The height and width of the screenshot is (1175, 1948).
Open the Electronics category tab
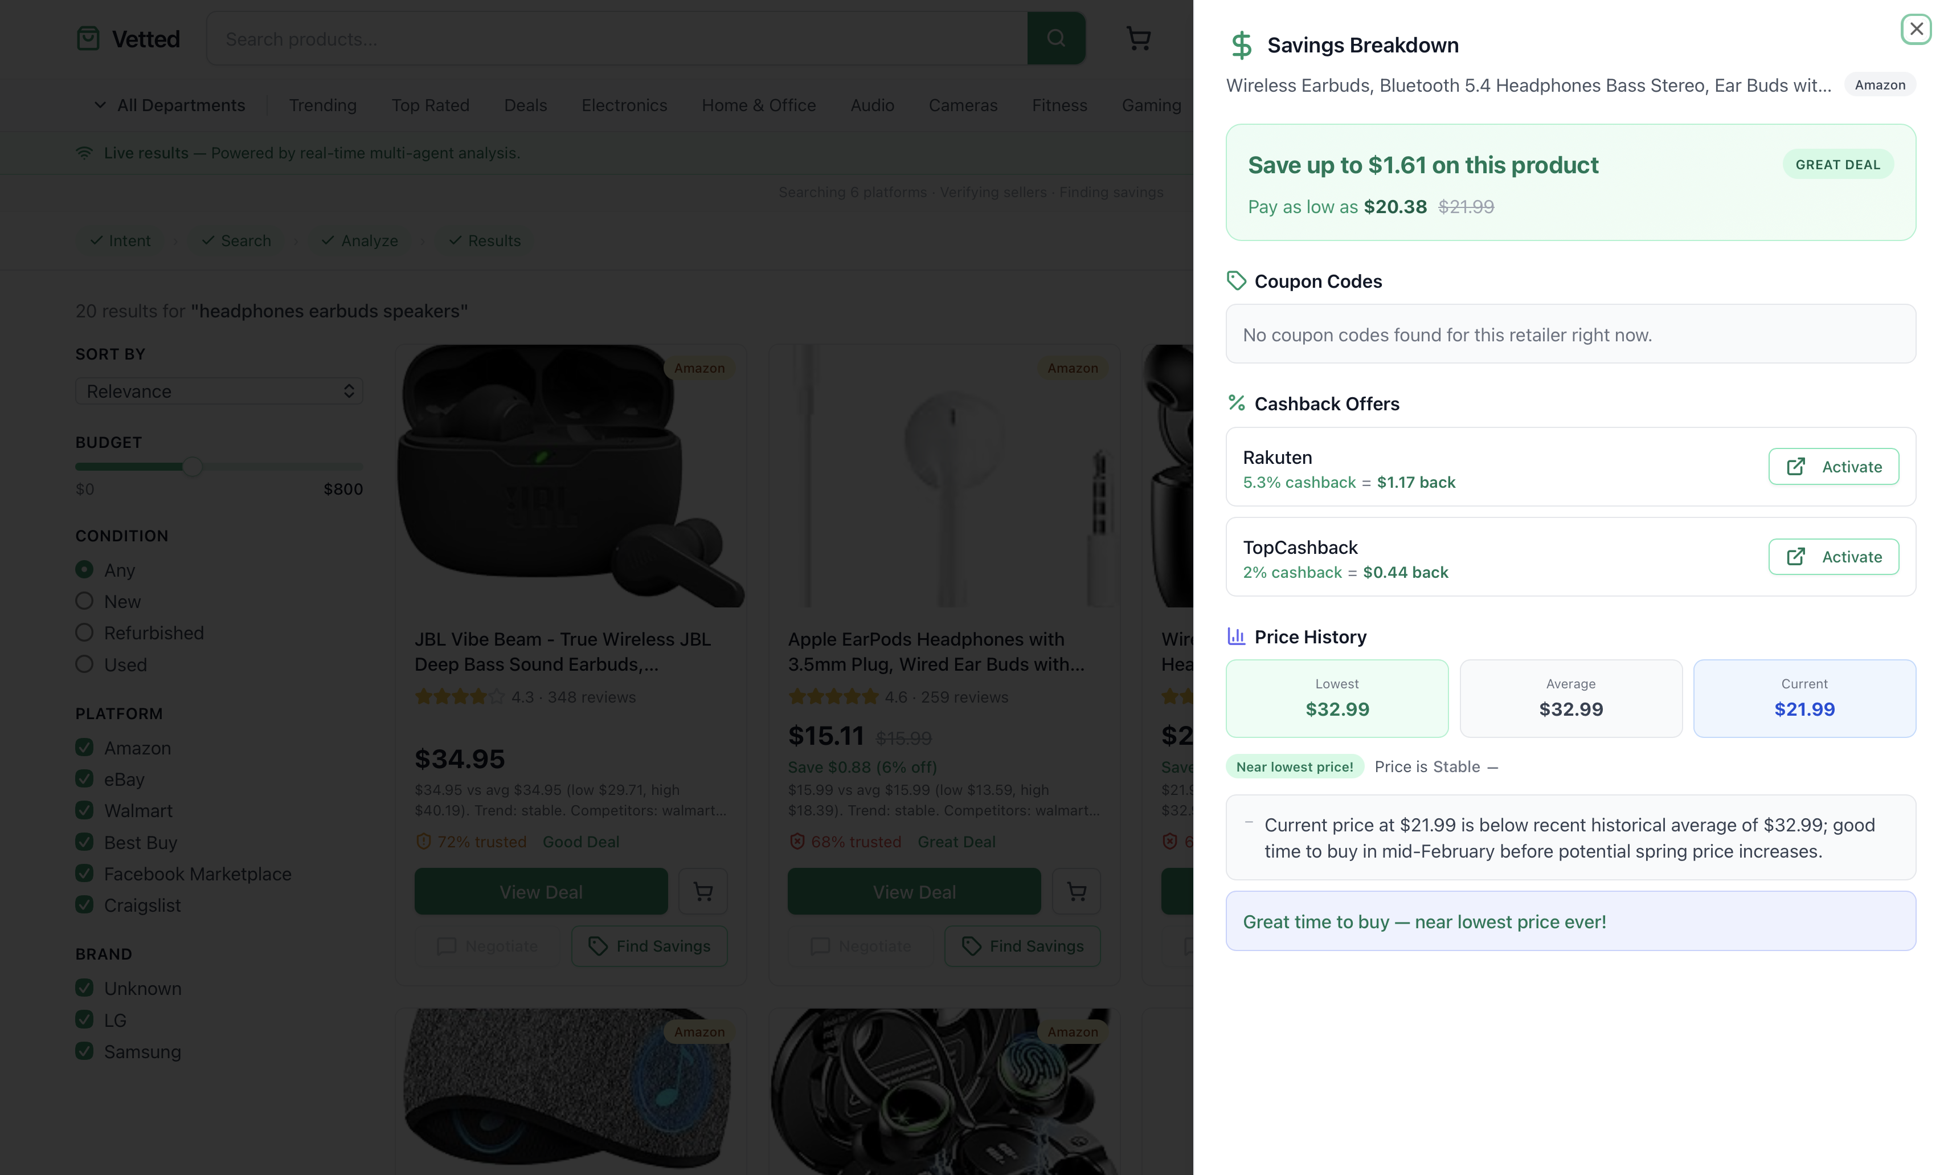pyautogui.click(x=624, y=105)
